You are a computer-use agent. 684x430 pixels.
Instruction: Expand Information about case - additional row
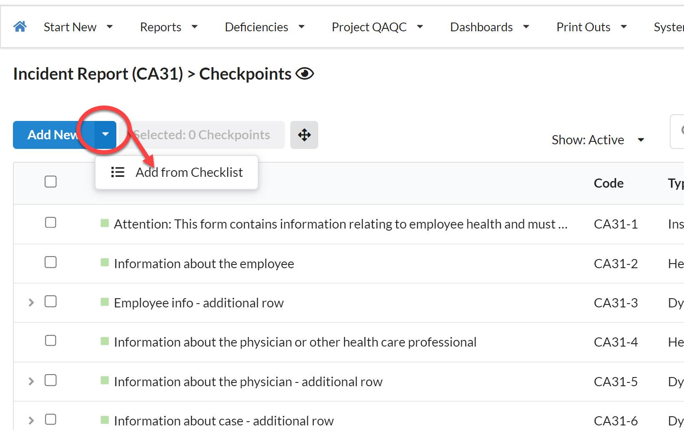click(31, 420)
